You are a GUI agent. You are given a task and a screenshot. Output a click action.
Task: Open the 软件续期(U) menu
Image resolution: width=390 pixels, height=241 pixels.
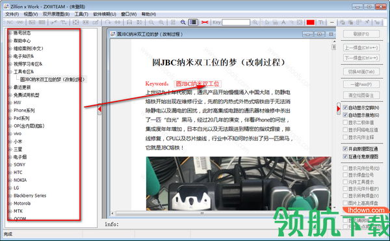pos(105,14)
